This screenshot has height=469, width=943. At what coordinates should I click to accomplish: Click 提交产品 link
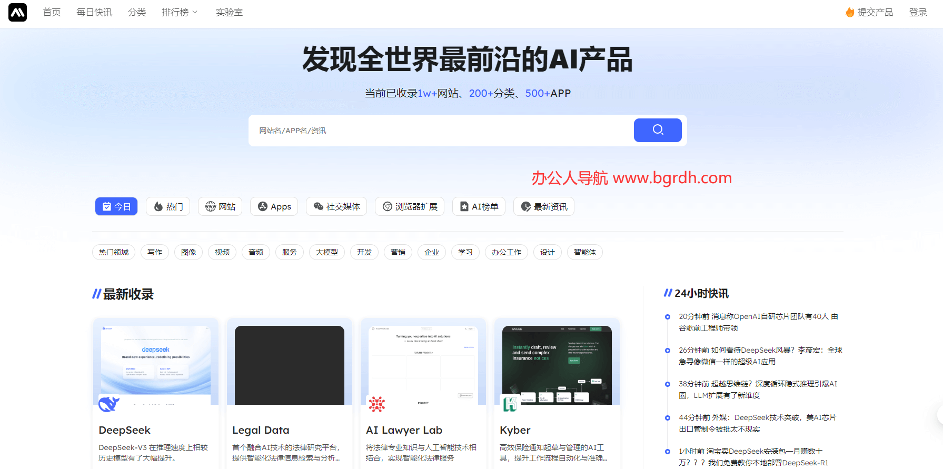875,12
